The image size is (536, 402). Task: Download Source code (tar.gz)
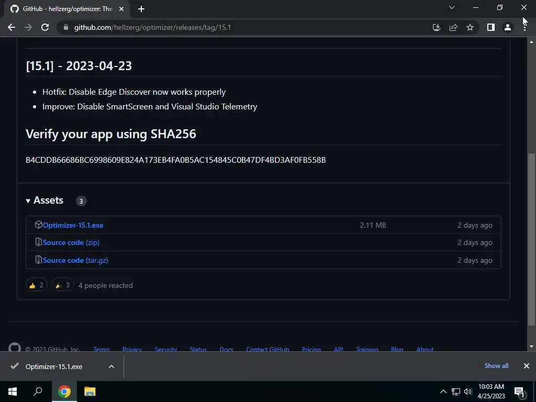(75, 260)
